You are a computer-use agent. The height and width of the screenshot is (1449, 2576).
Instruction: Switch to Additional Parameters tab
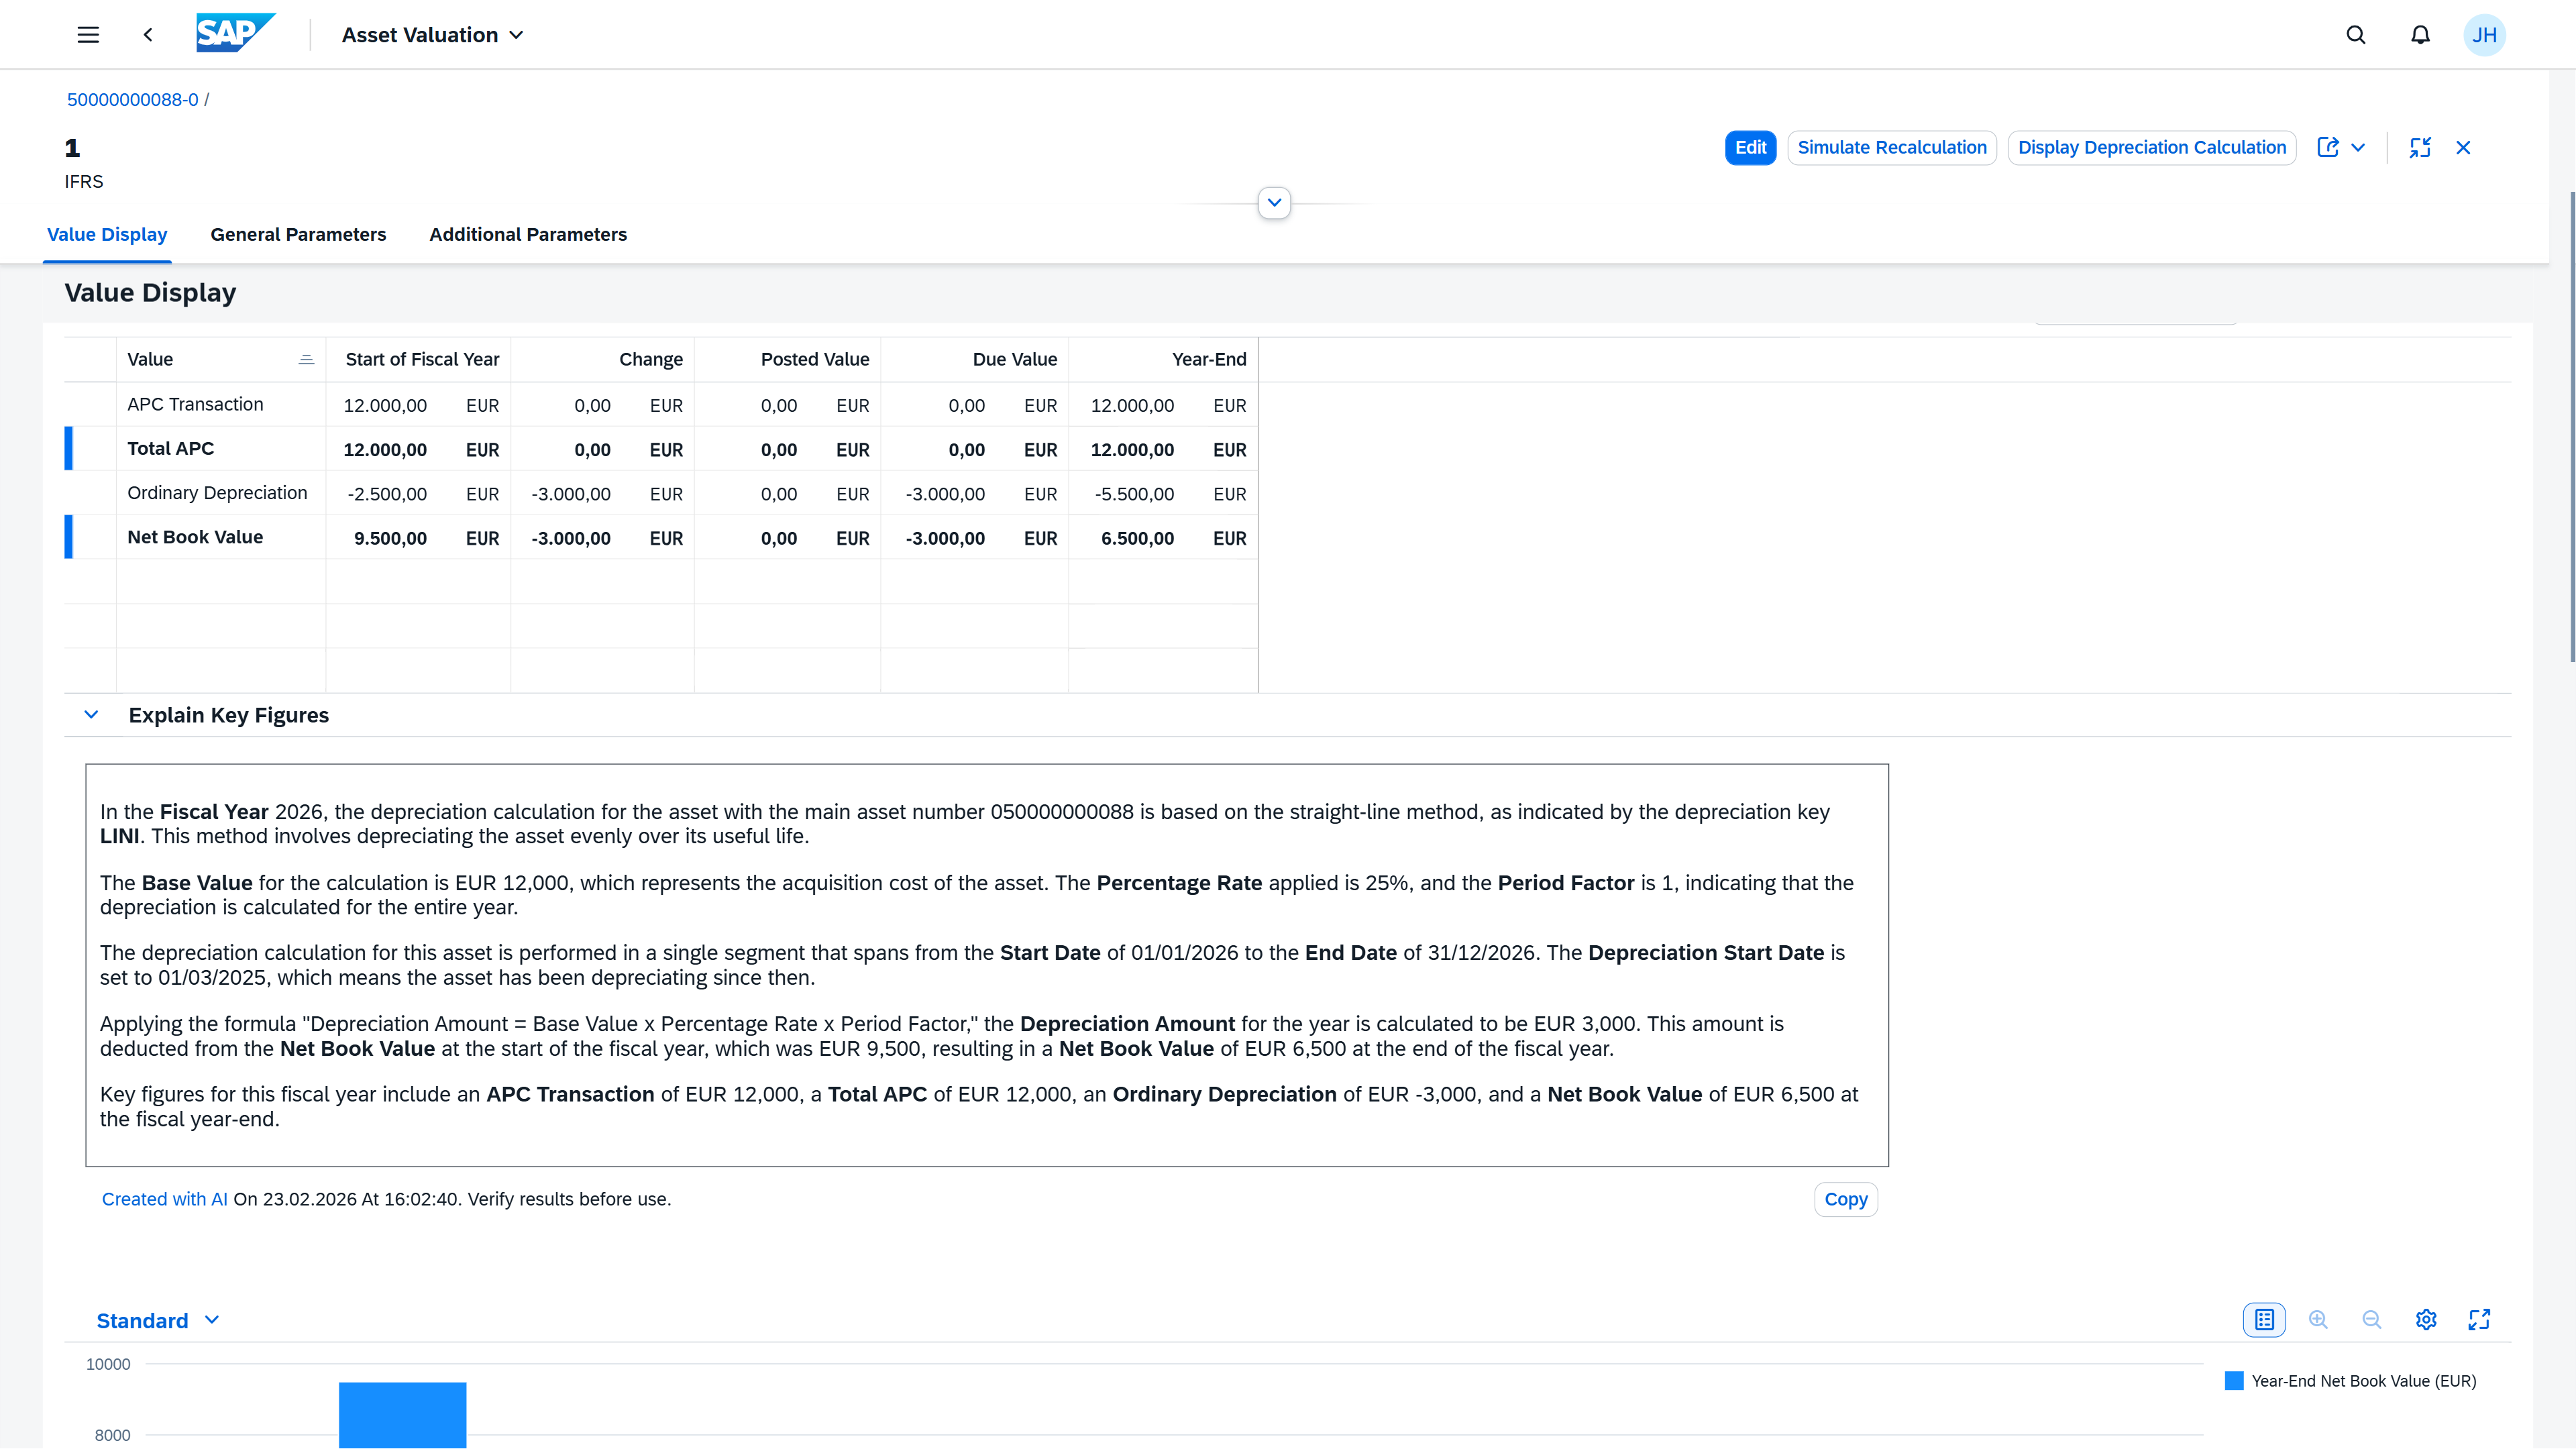coord(528,235)
